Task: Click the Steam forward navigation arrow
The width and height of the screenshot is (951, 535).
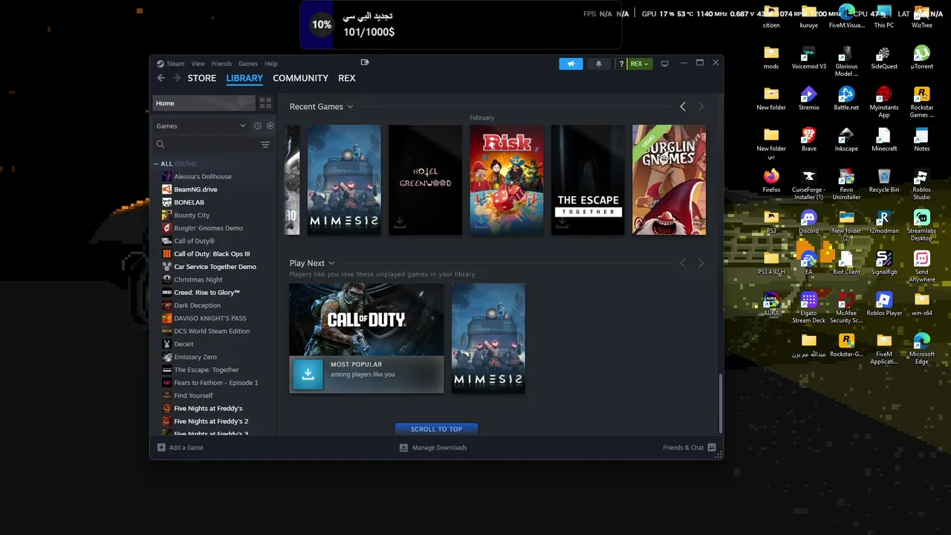Action: point(177,78)
